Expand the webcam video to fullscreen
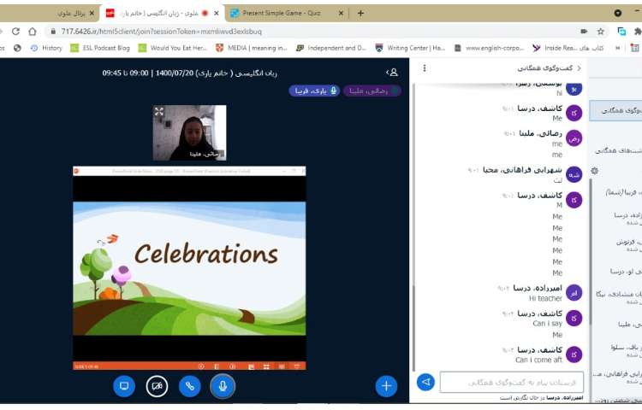642x410 pixels. tap(159, 112)
